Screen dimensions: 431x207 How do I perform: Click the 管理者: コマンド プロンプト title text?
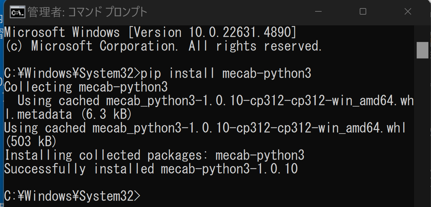coord(87,12)
